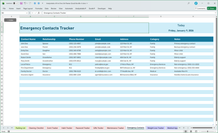Viewport: 218px width, 133px height.
Task: Switch to the Password Tracker sheet
Action: coord(83,128)
